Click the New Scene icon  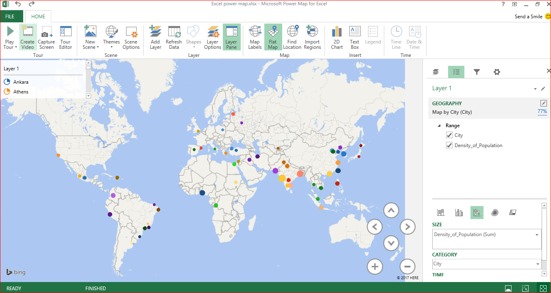(90, 32)
